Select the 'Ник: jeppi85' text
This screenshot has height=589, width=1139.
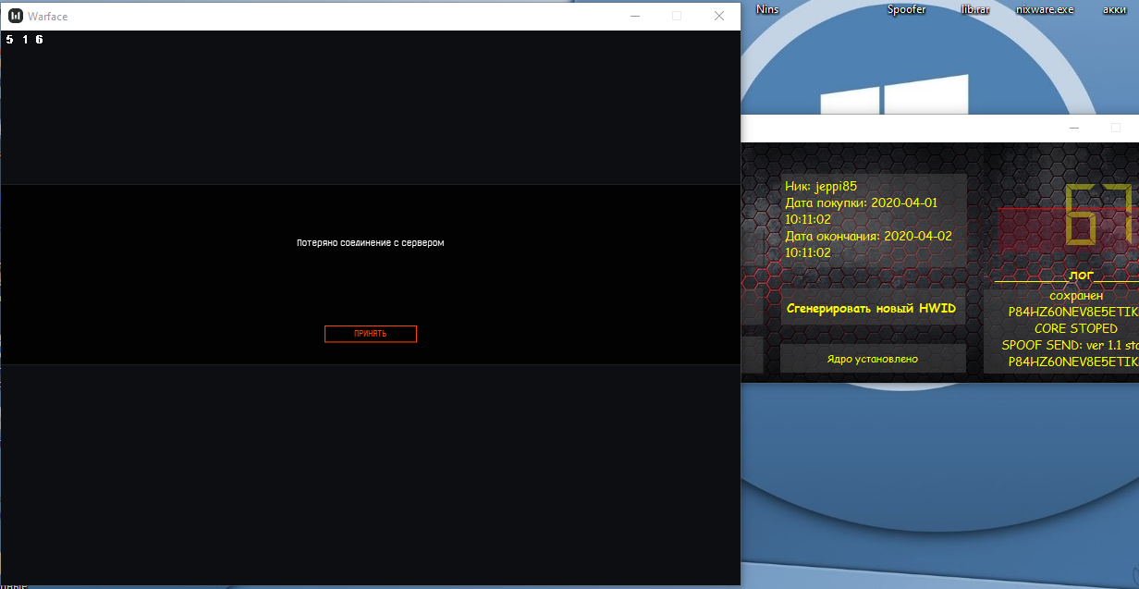tap(821, 186)
